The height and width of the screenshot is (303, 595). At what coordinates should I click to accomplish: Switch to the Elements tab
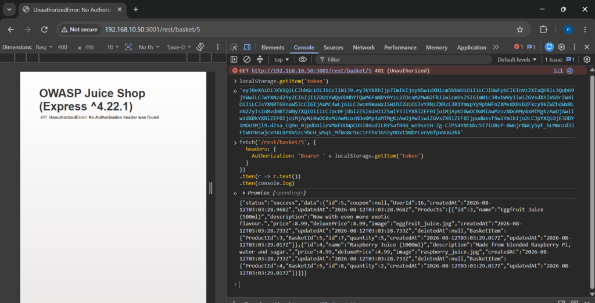click(273, 48)
